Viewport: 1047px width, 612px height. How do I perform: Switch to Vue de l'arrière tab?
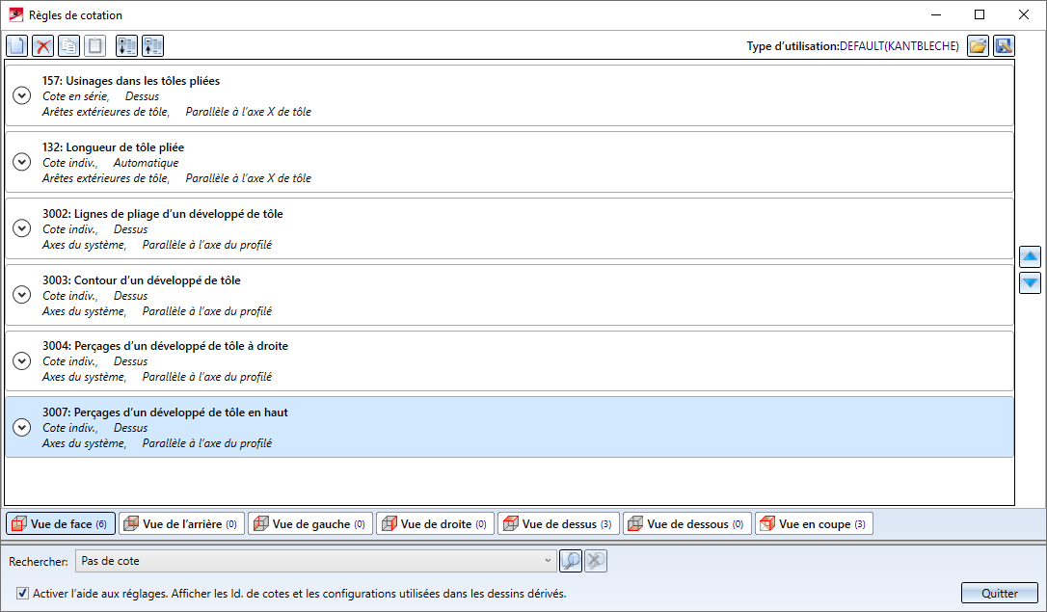coord(181,524)
